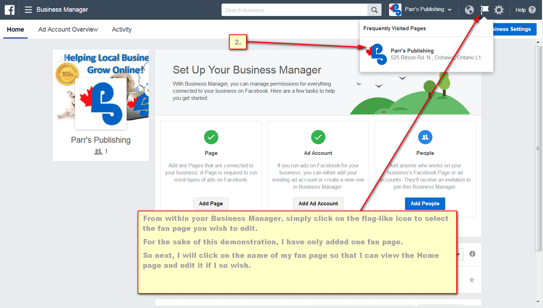The image size is (543, 308).
Task: Expand Parr's Publishing account dropdown arrow
Action: pyautogui.click(x=450, y=10)
